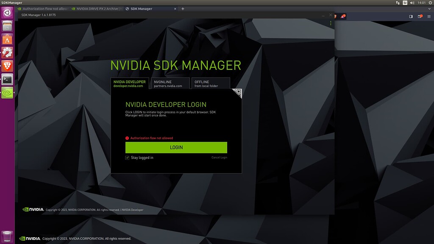Click the system tools gear icon in the dock
Screen dimensions: 434x244
7,53
